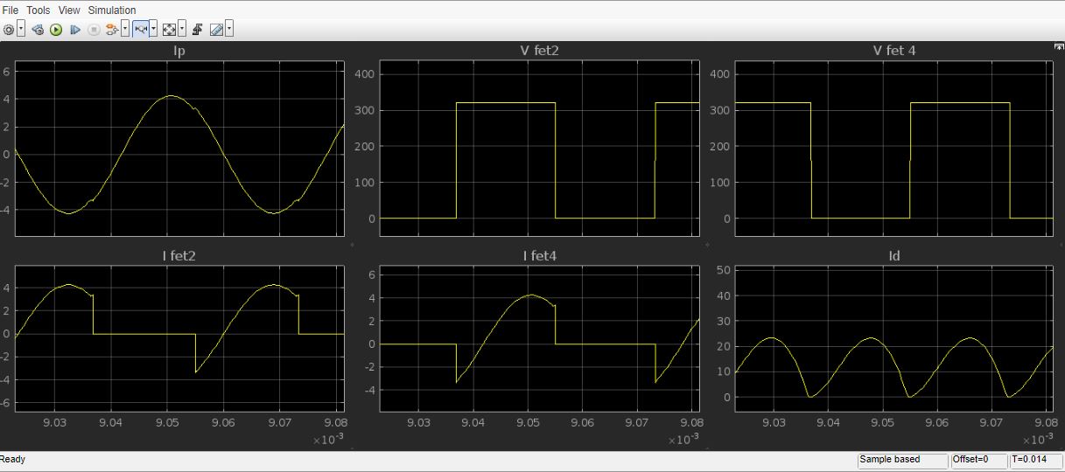Screen dimensions: 1065x472
Task: Open the Scale Axes dropdown arrow
Action: (x=181, y=30)
